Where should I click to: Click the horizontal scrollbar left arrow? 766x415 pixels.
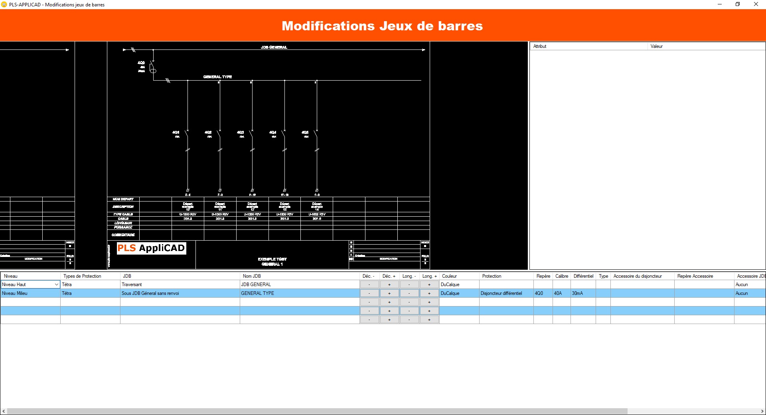4,411
